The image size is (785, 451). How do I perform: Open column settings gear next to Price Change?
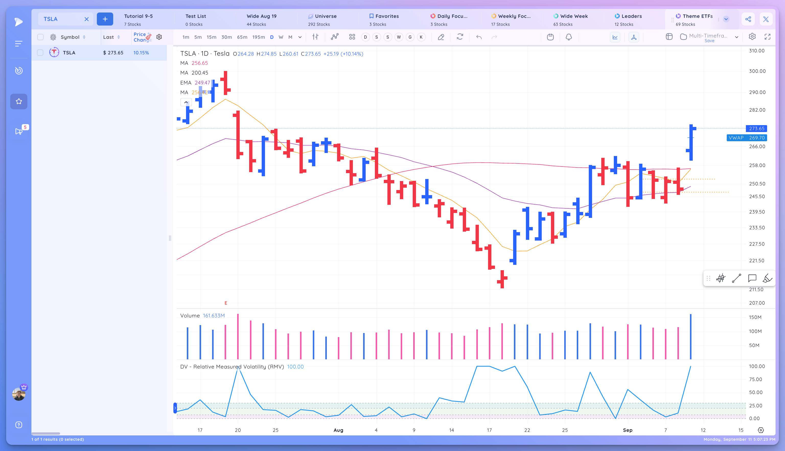click(159, 37)
